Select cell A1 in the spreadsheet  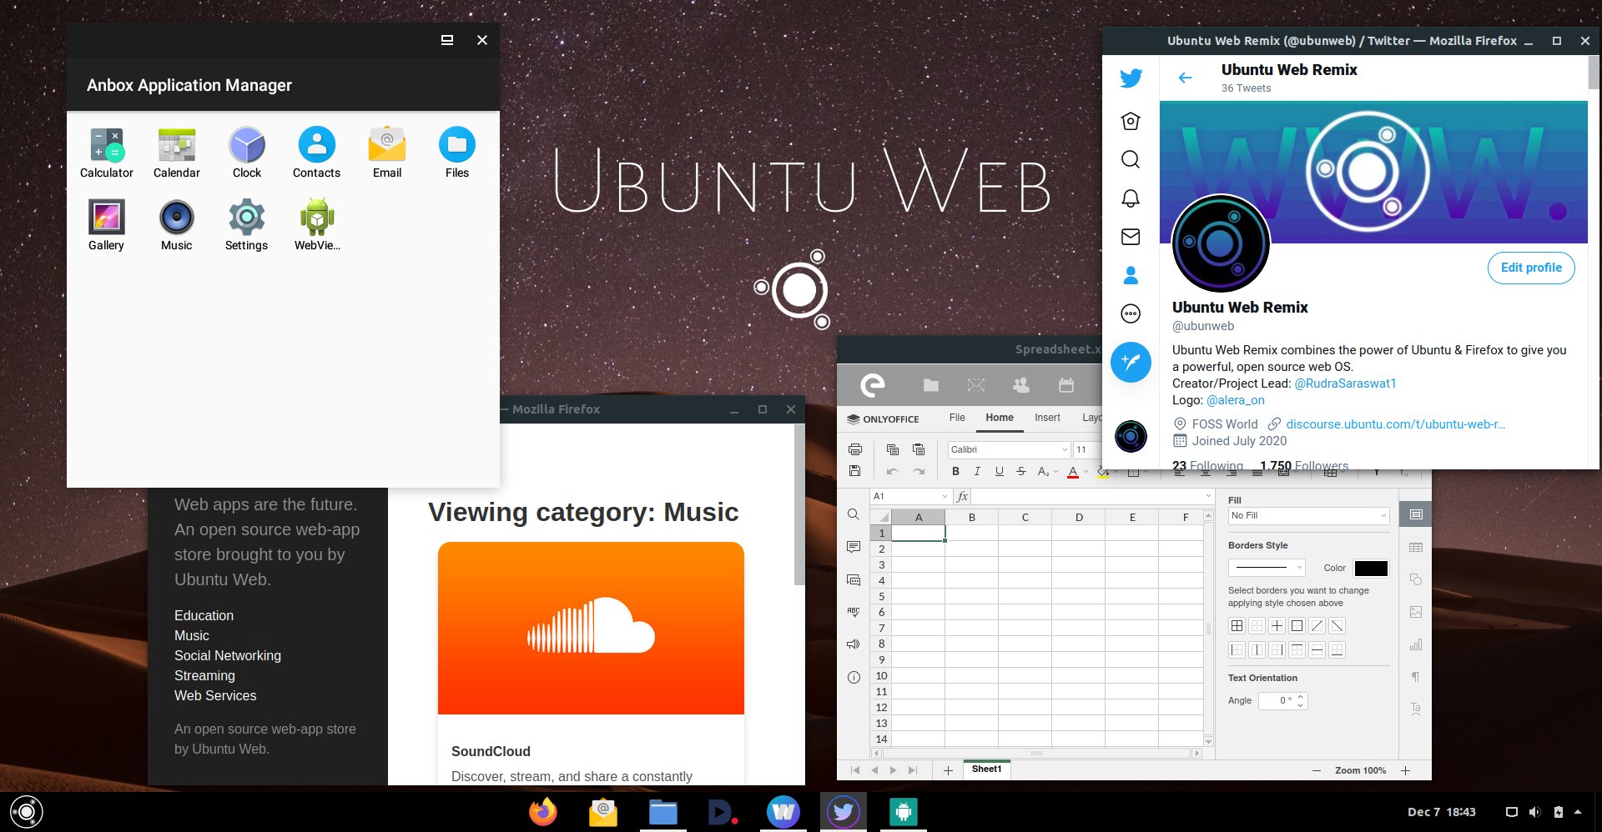pos(918,533)
